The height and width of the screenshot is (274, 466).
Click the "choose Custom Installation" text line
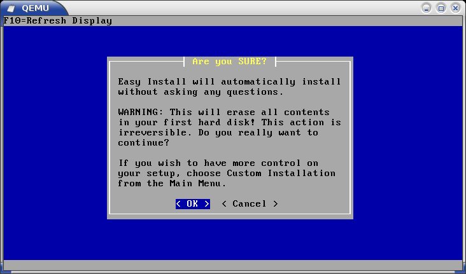tap(227, 173)
